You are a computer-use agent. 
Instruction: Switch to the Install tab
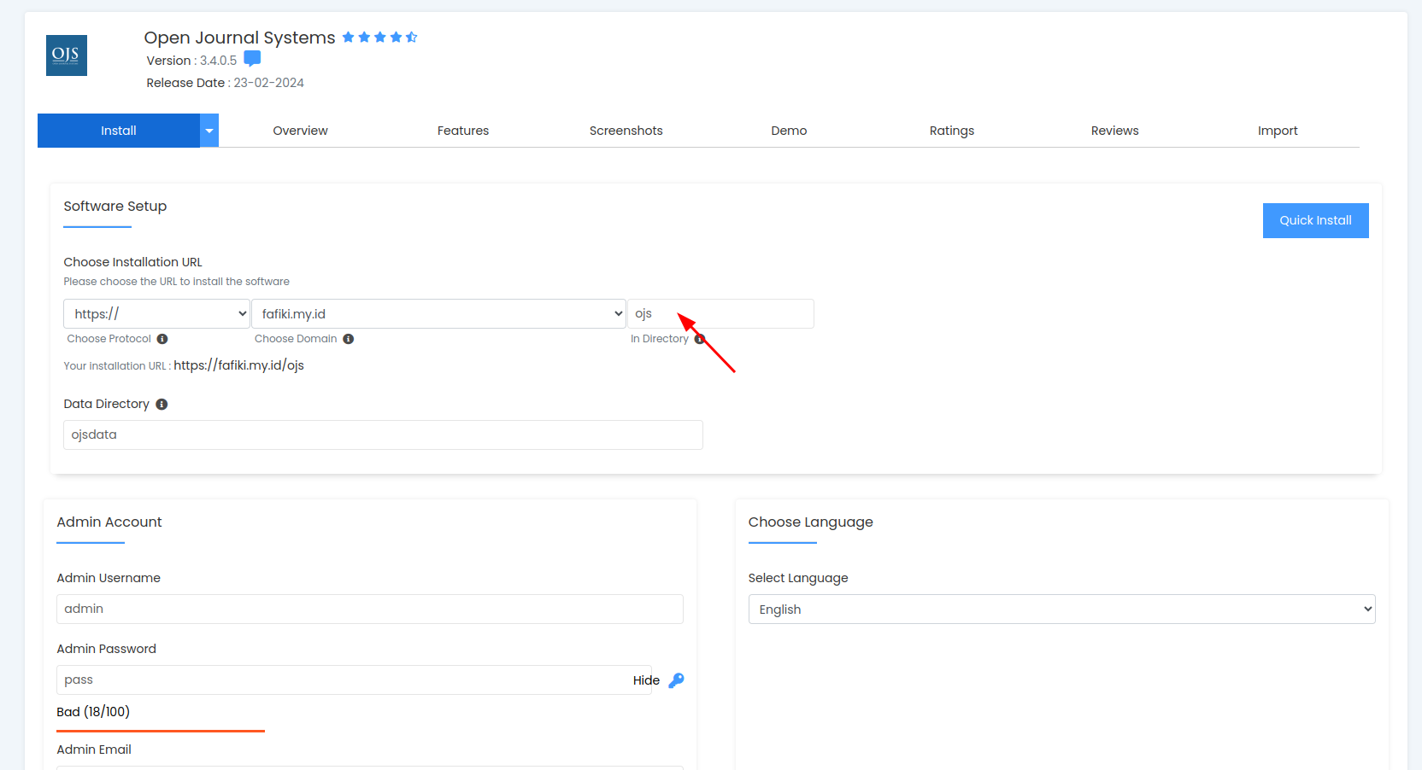[x=119, y=131]
